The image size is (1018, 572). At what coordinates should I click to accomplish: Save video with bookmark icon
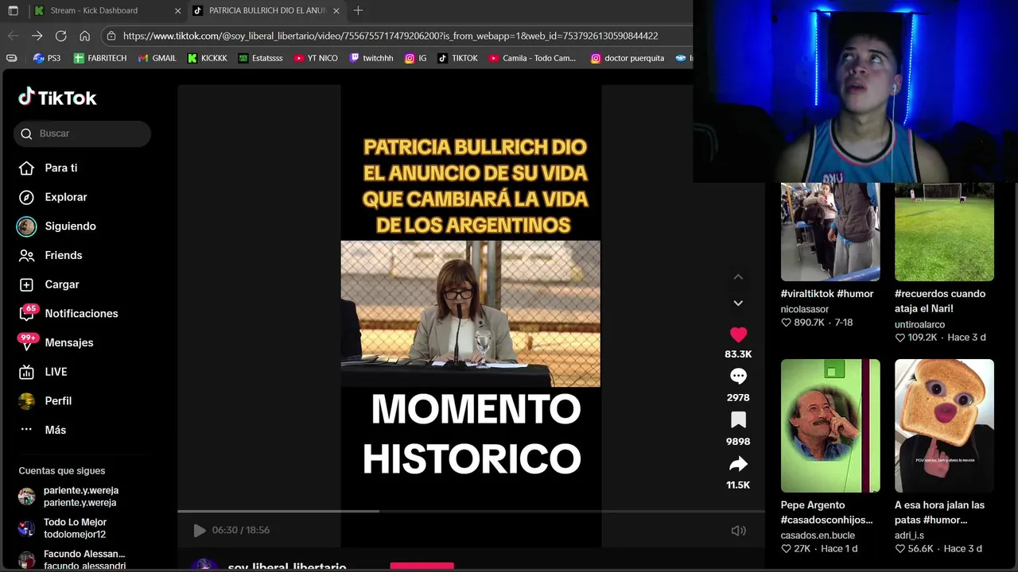tap(738, 420)
